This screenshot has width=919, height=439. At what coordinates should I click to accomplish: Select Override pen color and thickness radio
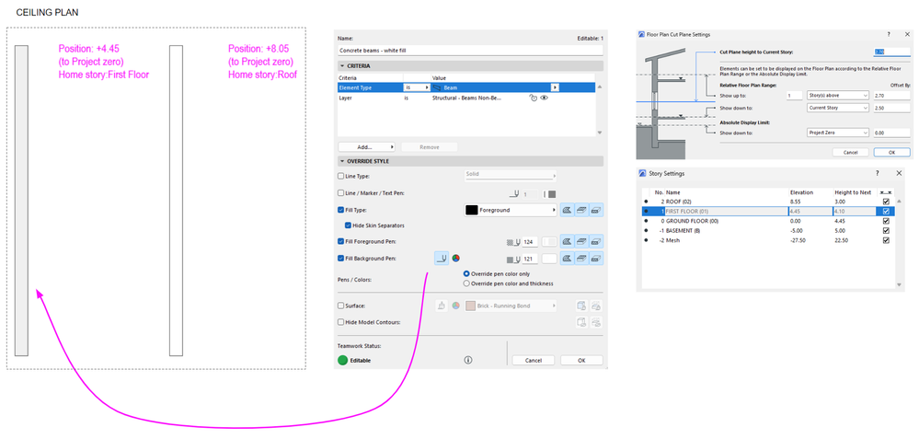[x=466, y=283]
